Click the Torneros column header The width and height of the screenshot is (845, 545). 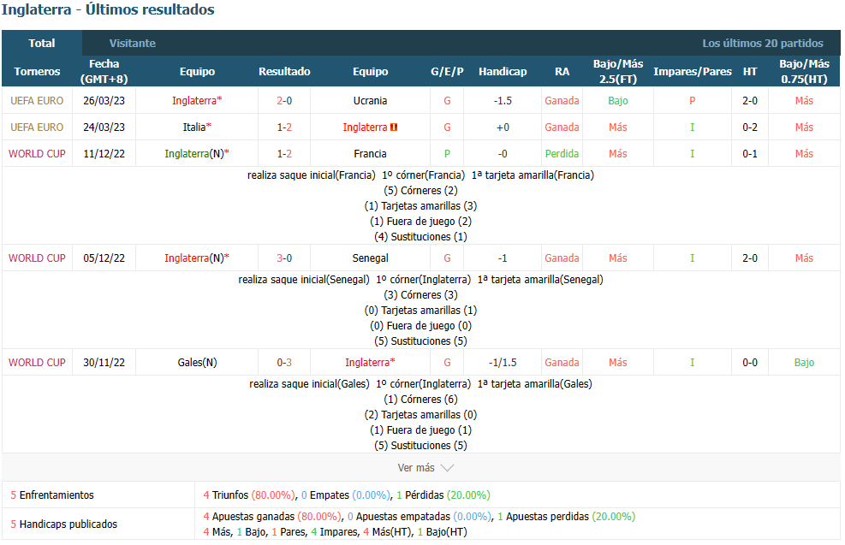click(37, 71)
